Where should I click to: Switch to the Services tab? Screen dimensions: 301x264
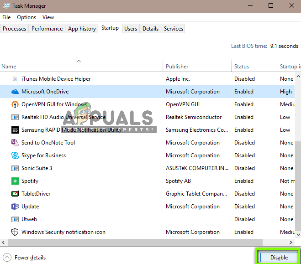click(x=174, y=29)
